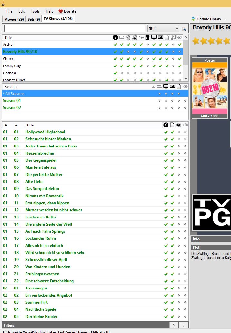The height and width of the screenshot is (333, 231).
Task: Click the Watched eye icon in episodes header
Action: pyautogui.click(x=185, y=125)
